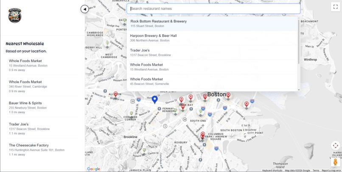Viewport: 342px width, 172px height.
Task: Click the 'ROXBURY' map label
Action: click(x=181, y=142)
